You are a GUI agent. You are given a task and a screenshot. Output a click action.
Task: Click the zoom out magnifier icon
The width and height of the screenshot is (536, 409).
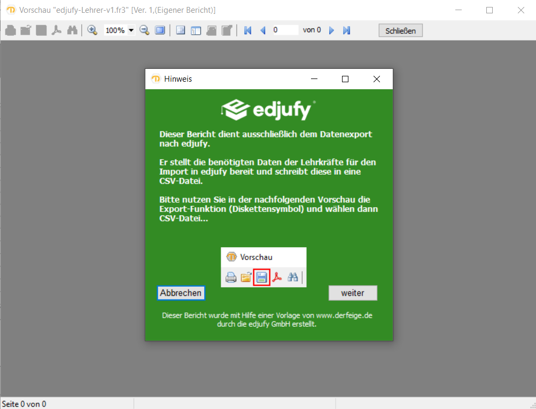pyautogui.click(x=144, y=30)
